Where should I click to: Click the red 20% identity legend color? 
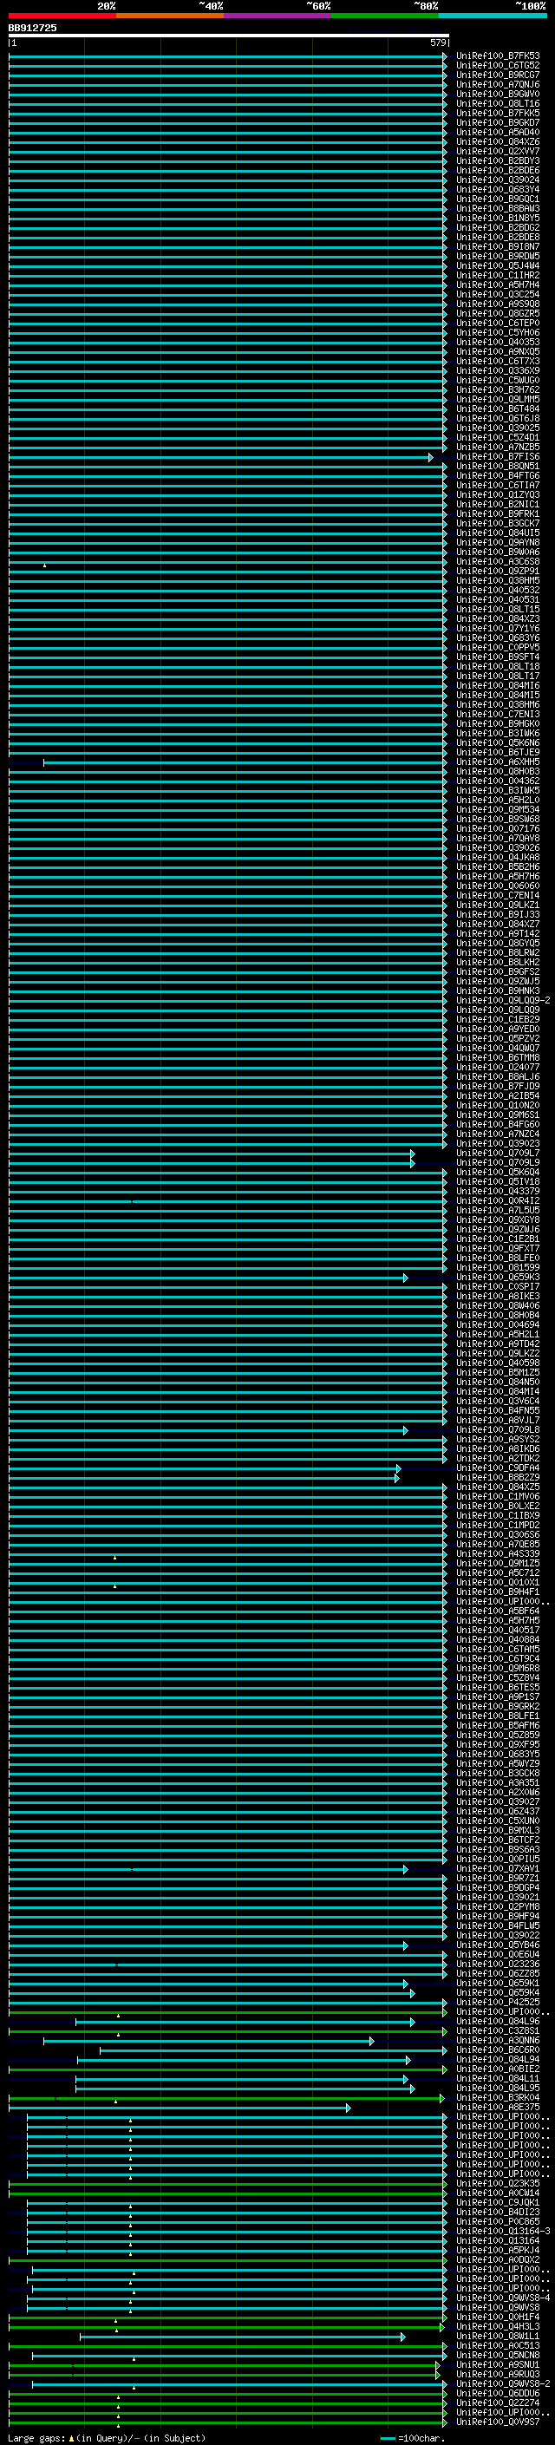point(62,16)
